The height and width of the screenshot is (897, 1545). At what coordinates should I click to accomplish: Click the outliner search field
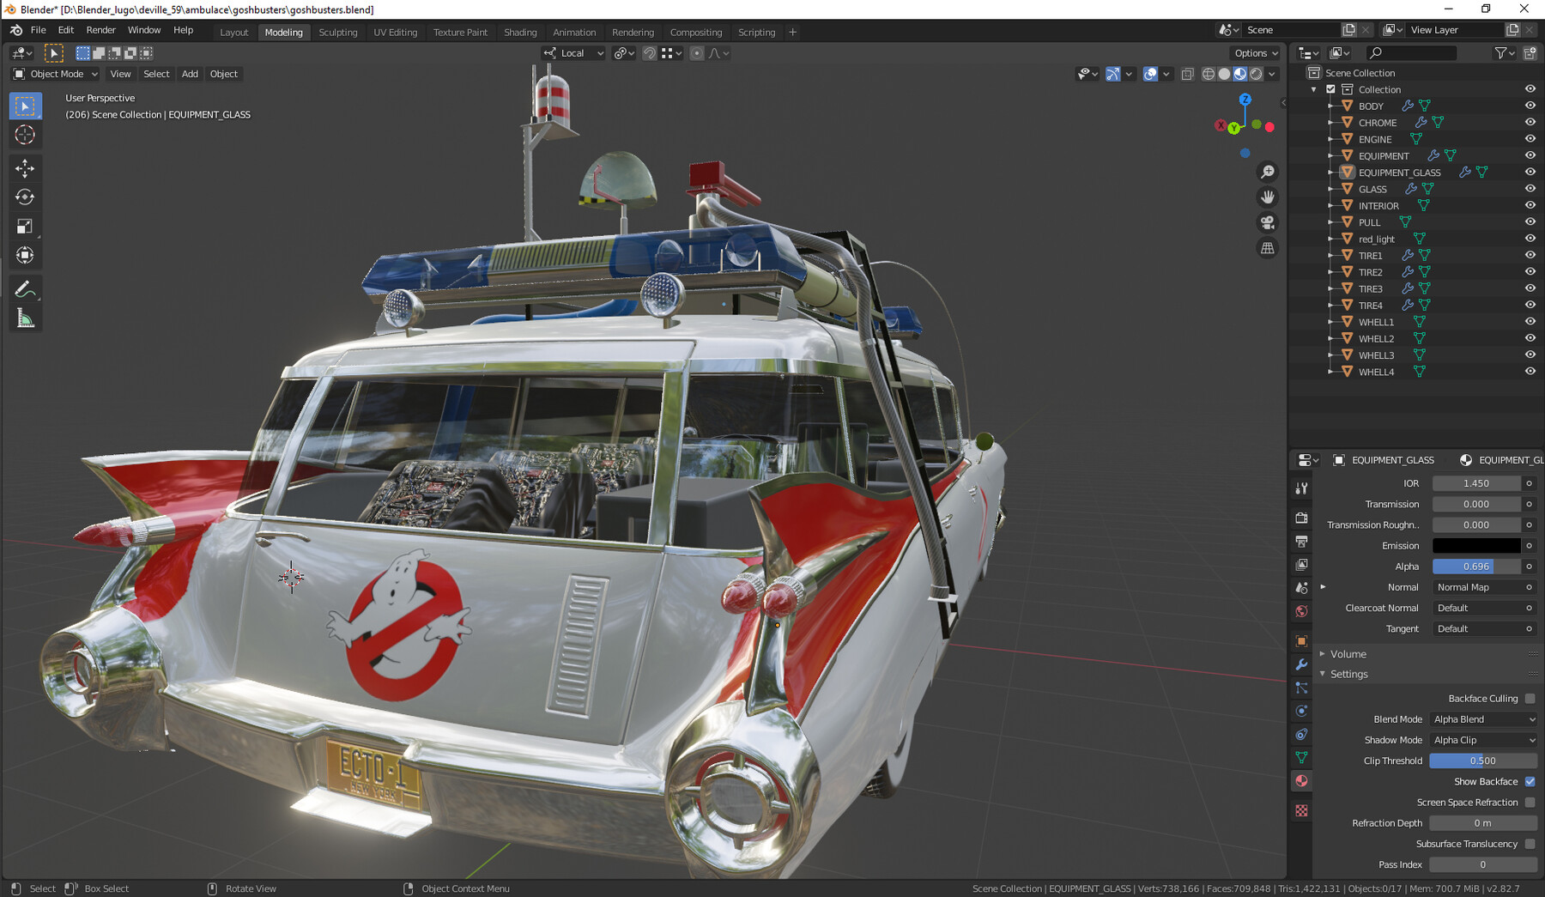point(1411,53)
